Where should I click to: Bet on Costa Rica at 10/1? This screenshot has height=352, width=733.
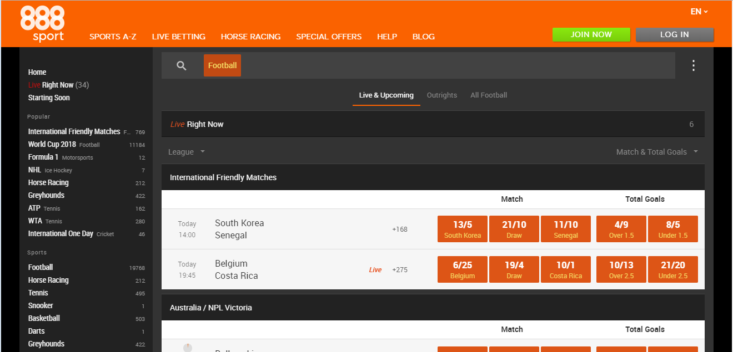point(566,269)
